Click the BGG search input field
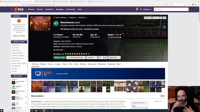Image resolution: width=200 pixels, height=112 pixels. tap(171, 9)
